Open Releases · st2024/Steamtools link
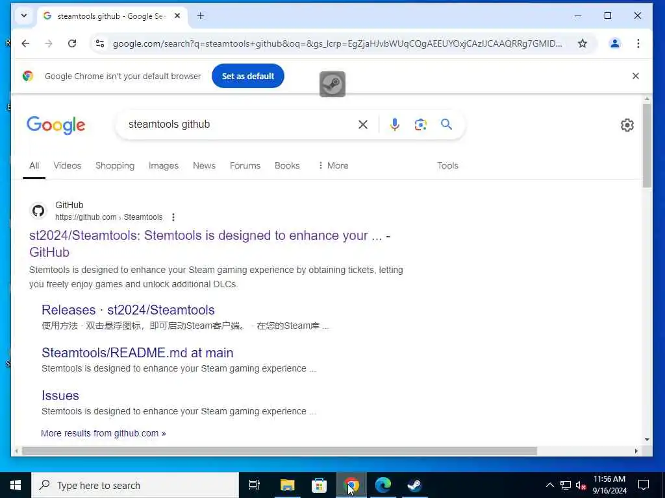Viewport: 665px width, 498px height. tap(128, 310)
